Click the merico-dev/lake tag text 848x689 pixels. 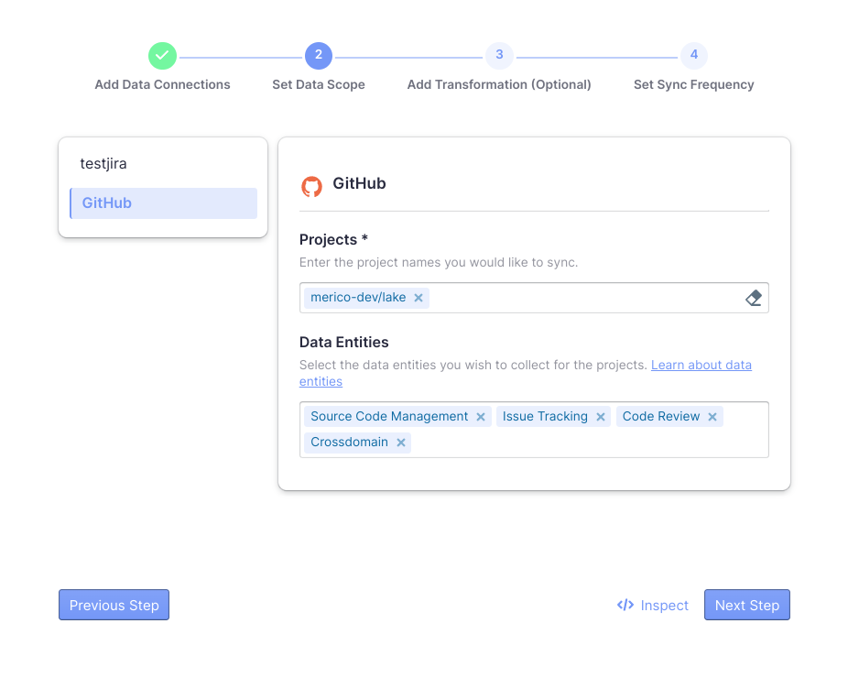[358, 297]
